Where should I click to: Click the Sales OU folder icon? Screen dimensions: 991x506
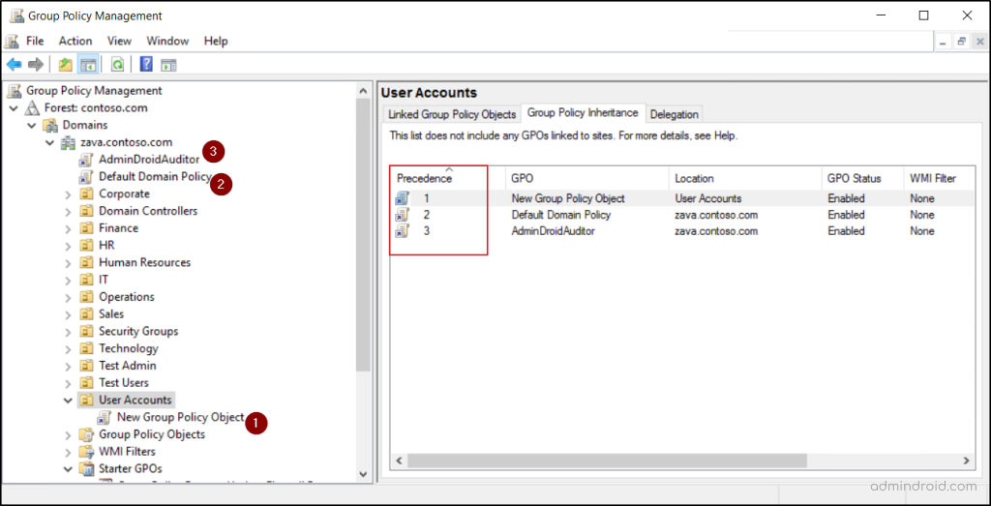(86, 314)
